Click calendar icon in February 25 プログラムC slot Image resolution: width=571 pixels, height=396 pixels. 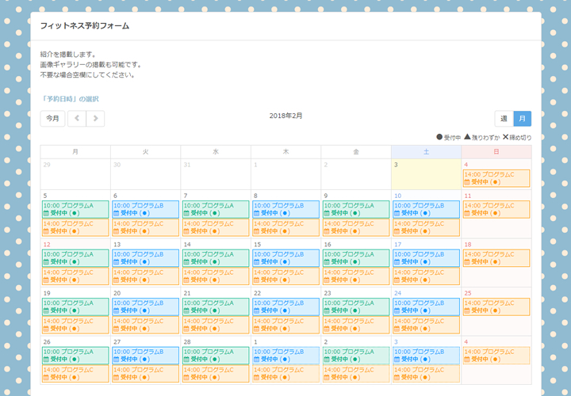click(x=467, y=310)
